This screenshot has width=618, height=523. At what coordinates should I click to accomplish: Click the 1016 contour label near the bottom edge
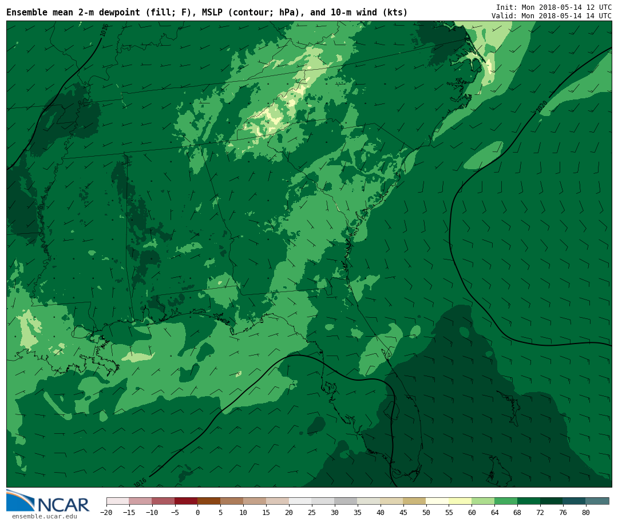pyautogui.click(x=140, y=482)
